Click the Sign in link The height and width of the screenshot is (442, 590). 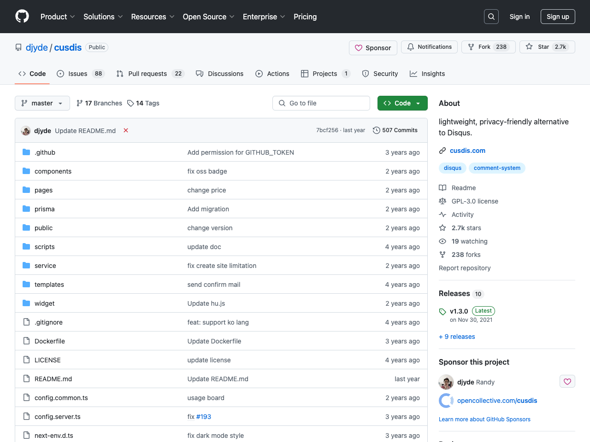pos(519,17)
